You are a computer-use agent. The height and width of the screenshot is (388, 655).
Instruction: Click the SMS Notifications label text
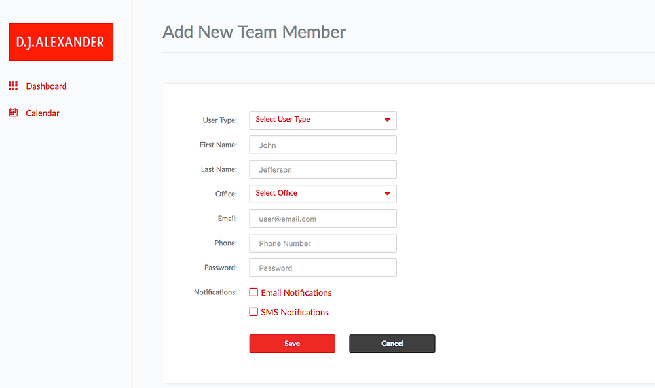coord(295,313)
